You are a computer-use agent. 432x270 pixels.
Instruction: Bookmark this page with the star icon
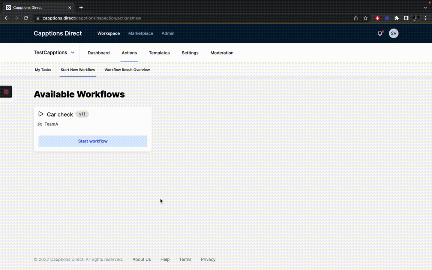pyautogui.click(x=365, y=18)
